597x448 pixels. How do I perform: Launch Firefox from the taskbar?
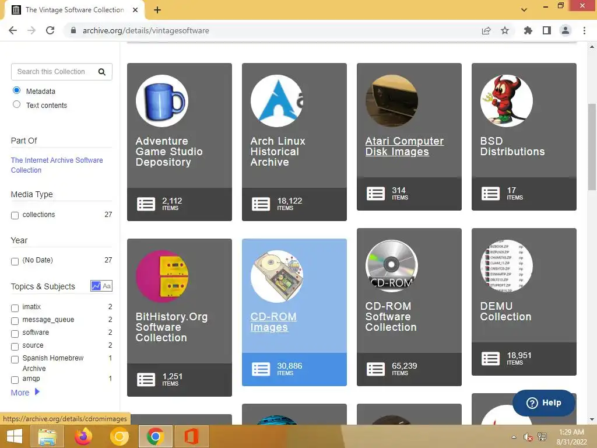coord(83,436)
